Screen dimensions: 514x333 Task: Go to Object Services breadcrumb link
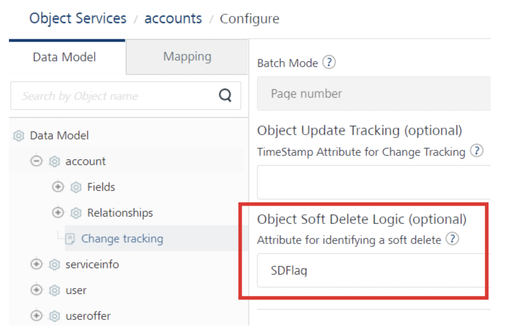78,18
